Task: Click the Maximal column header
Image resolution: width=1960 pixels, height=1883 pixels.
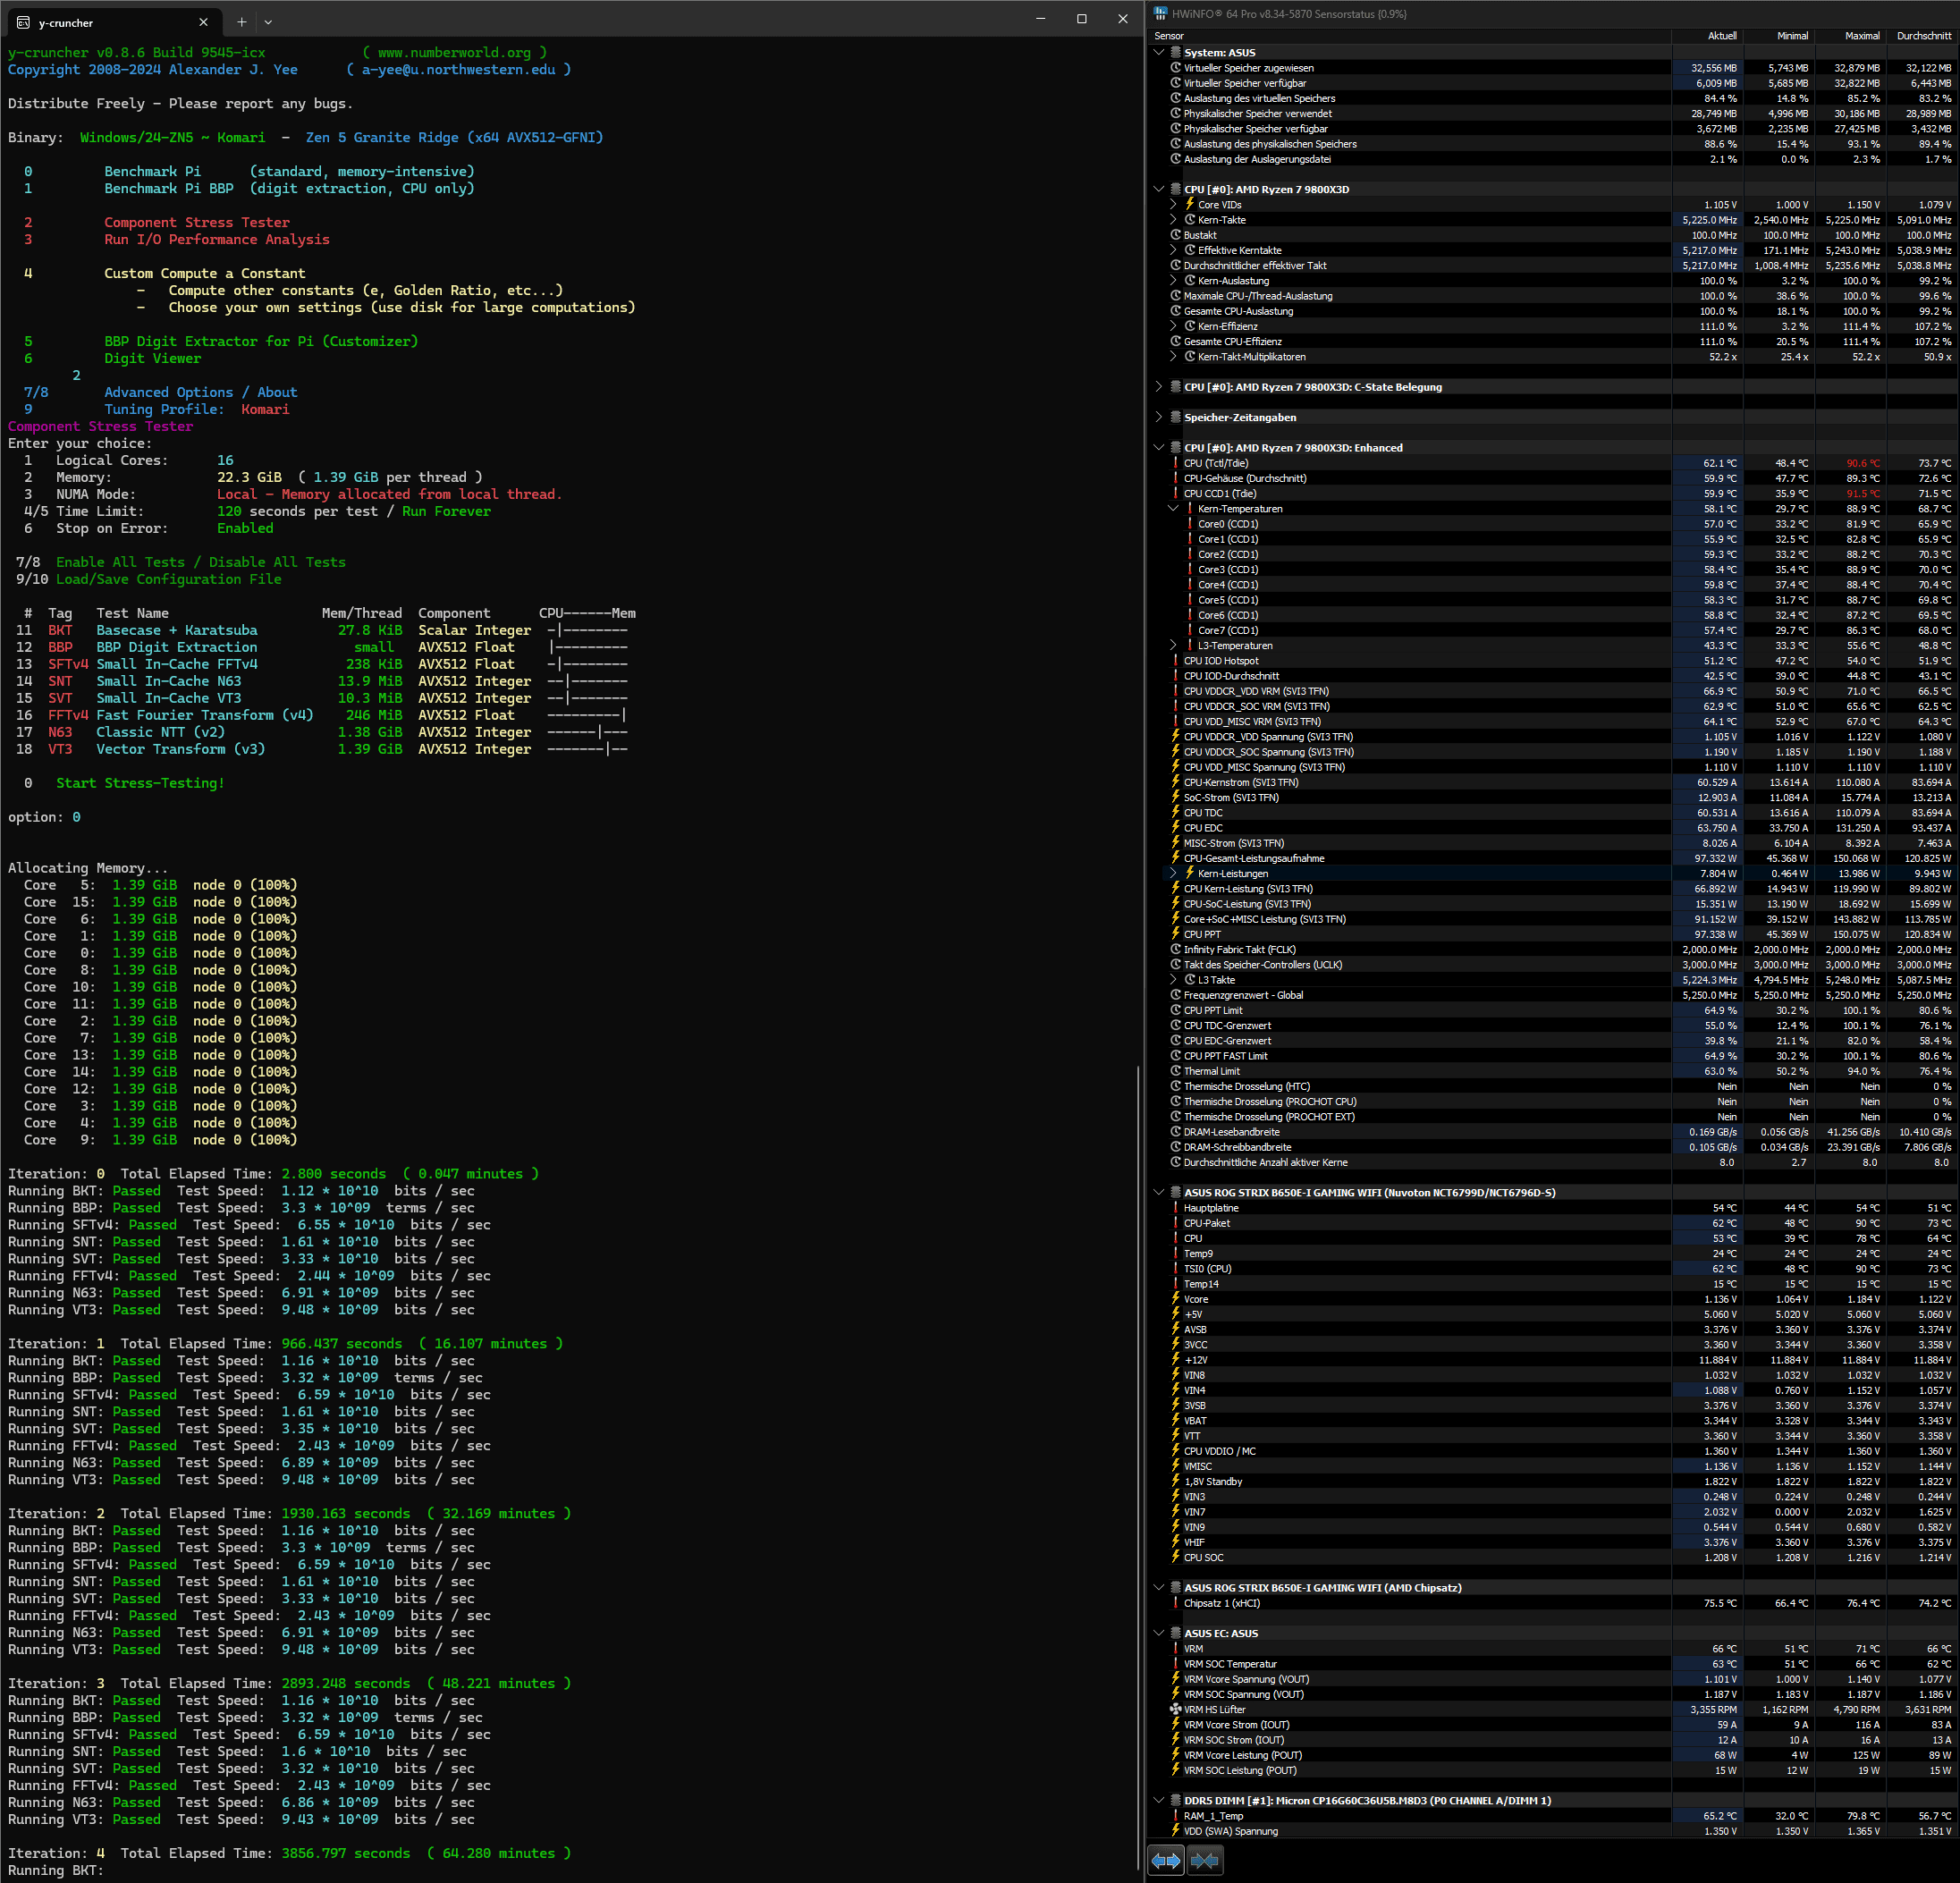Action: (x=1860, y=36)
